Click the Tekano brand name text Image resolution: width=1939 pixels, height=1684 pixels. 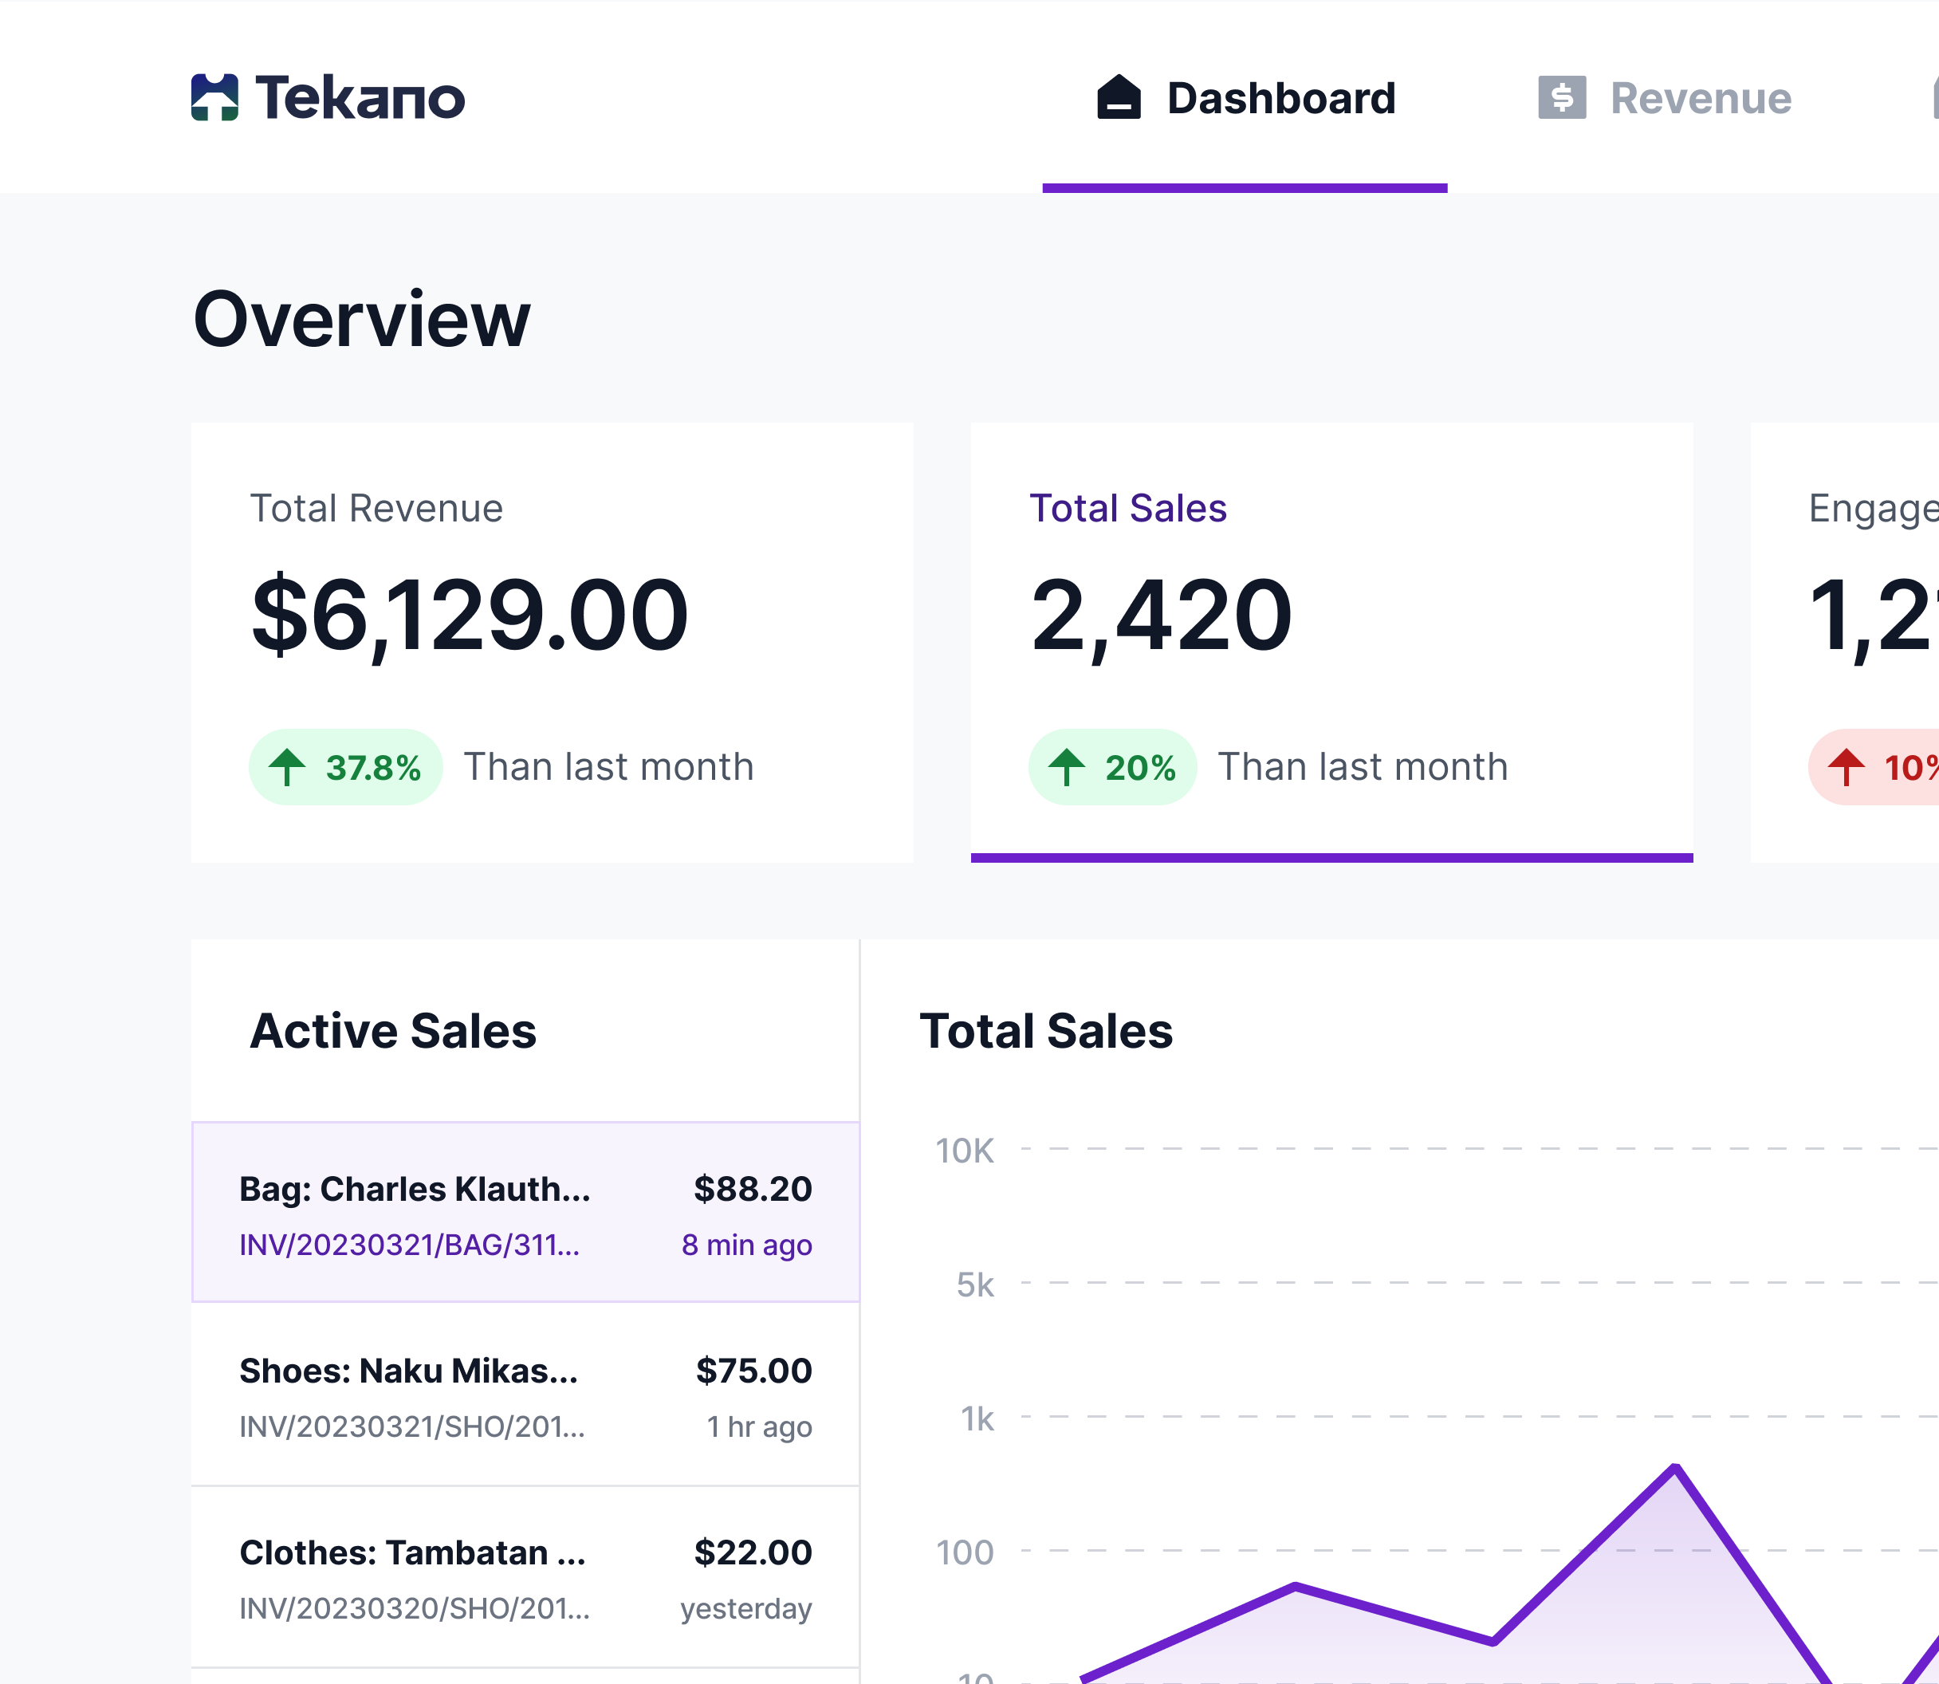360,98
